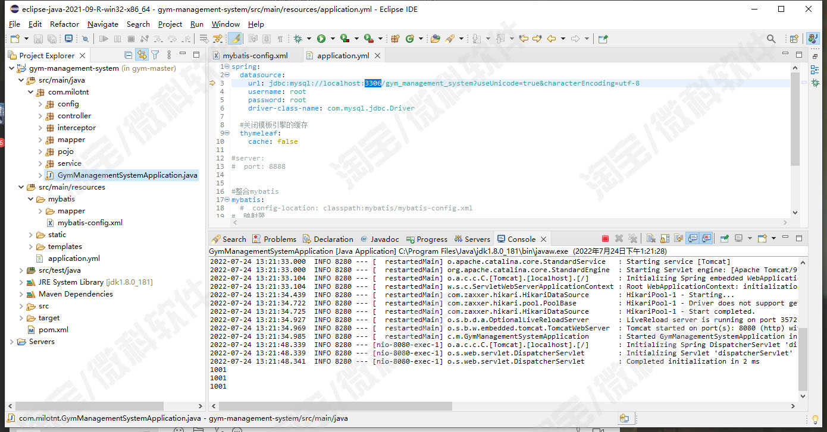Collapse the com.milotnt package

tap(30, 92)
